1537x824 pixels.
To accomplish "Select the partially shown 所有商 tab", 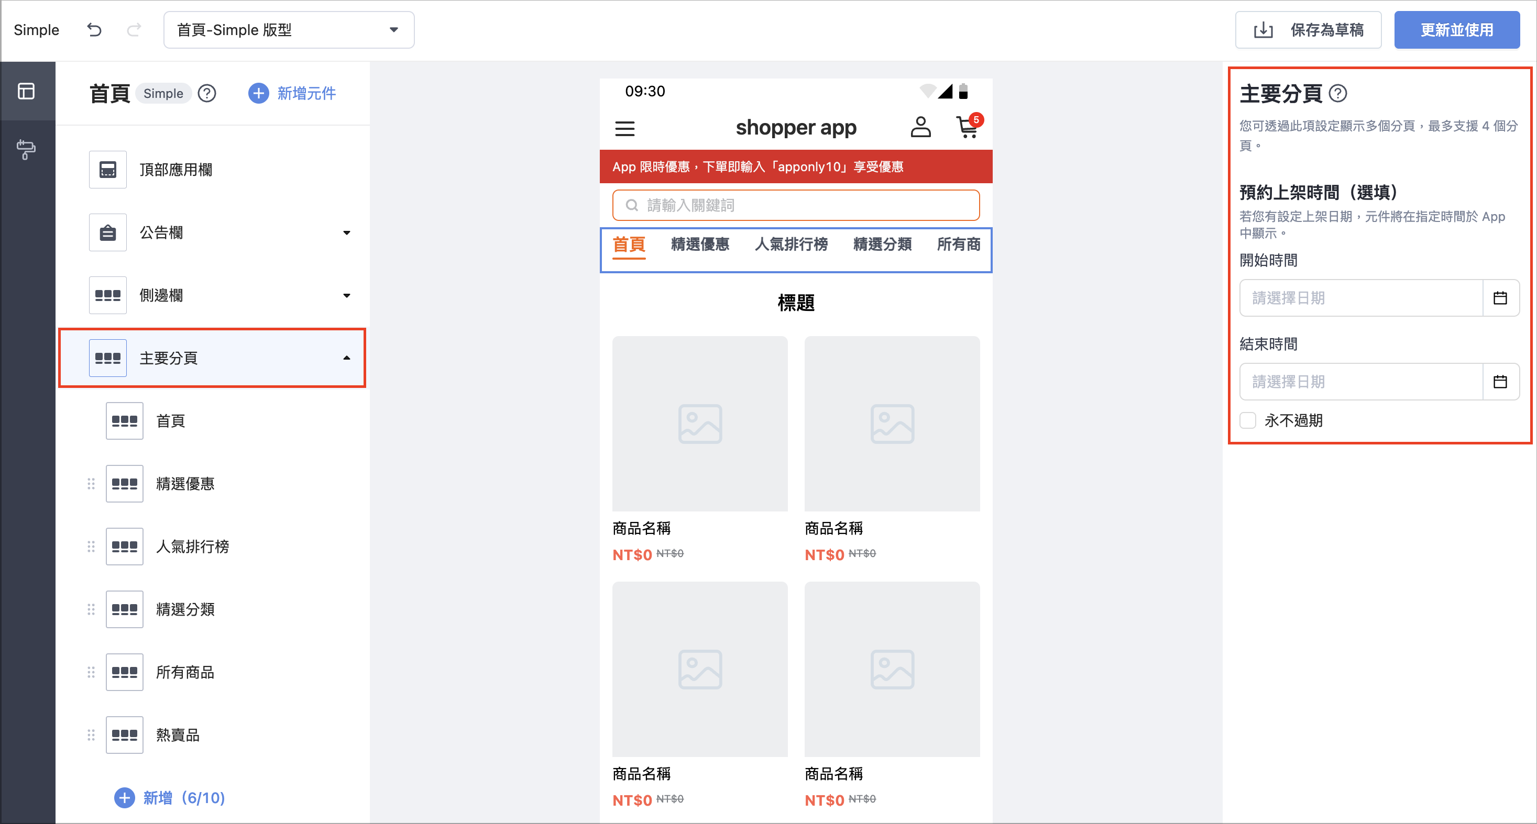I will 958,244.
